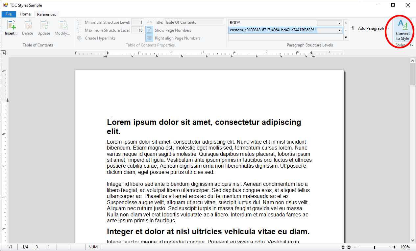Click the fit whole page view icon

point(343,247)
